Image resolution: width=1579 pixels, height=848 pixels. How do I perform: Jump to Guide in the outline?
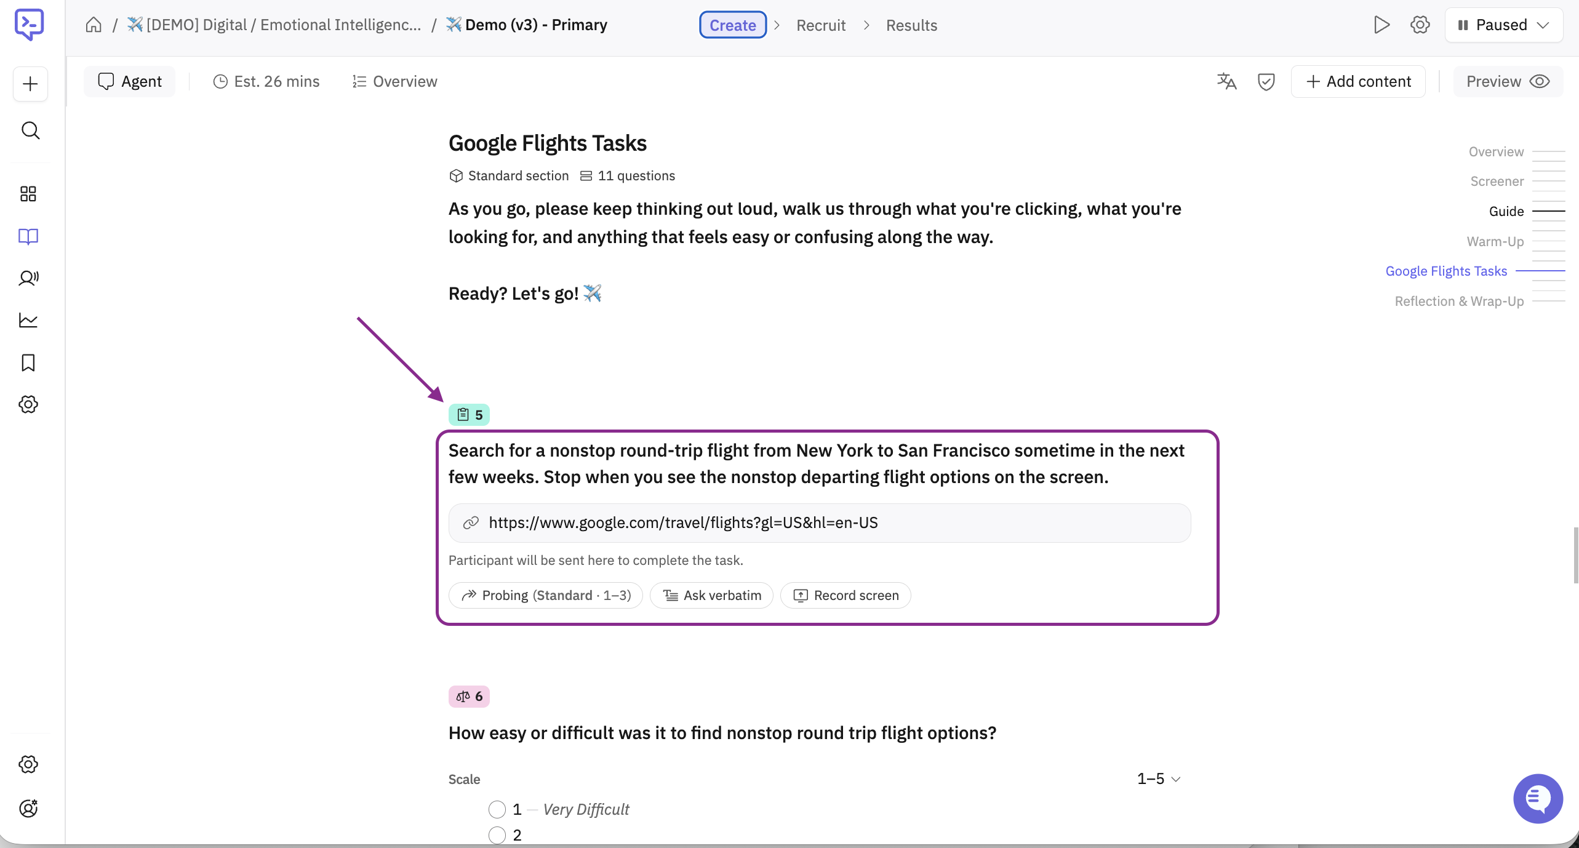pos(1506,211)
